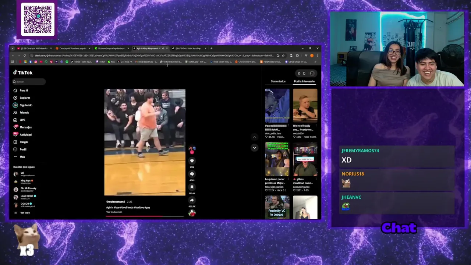The width and height of the screenshot is (471, 265).
Task: Open Elo Moldavsky followed account
Action: pyautogui.click(x=25, y=189)
